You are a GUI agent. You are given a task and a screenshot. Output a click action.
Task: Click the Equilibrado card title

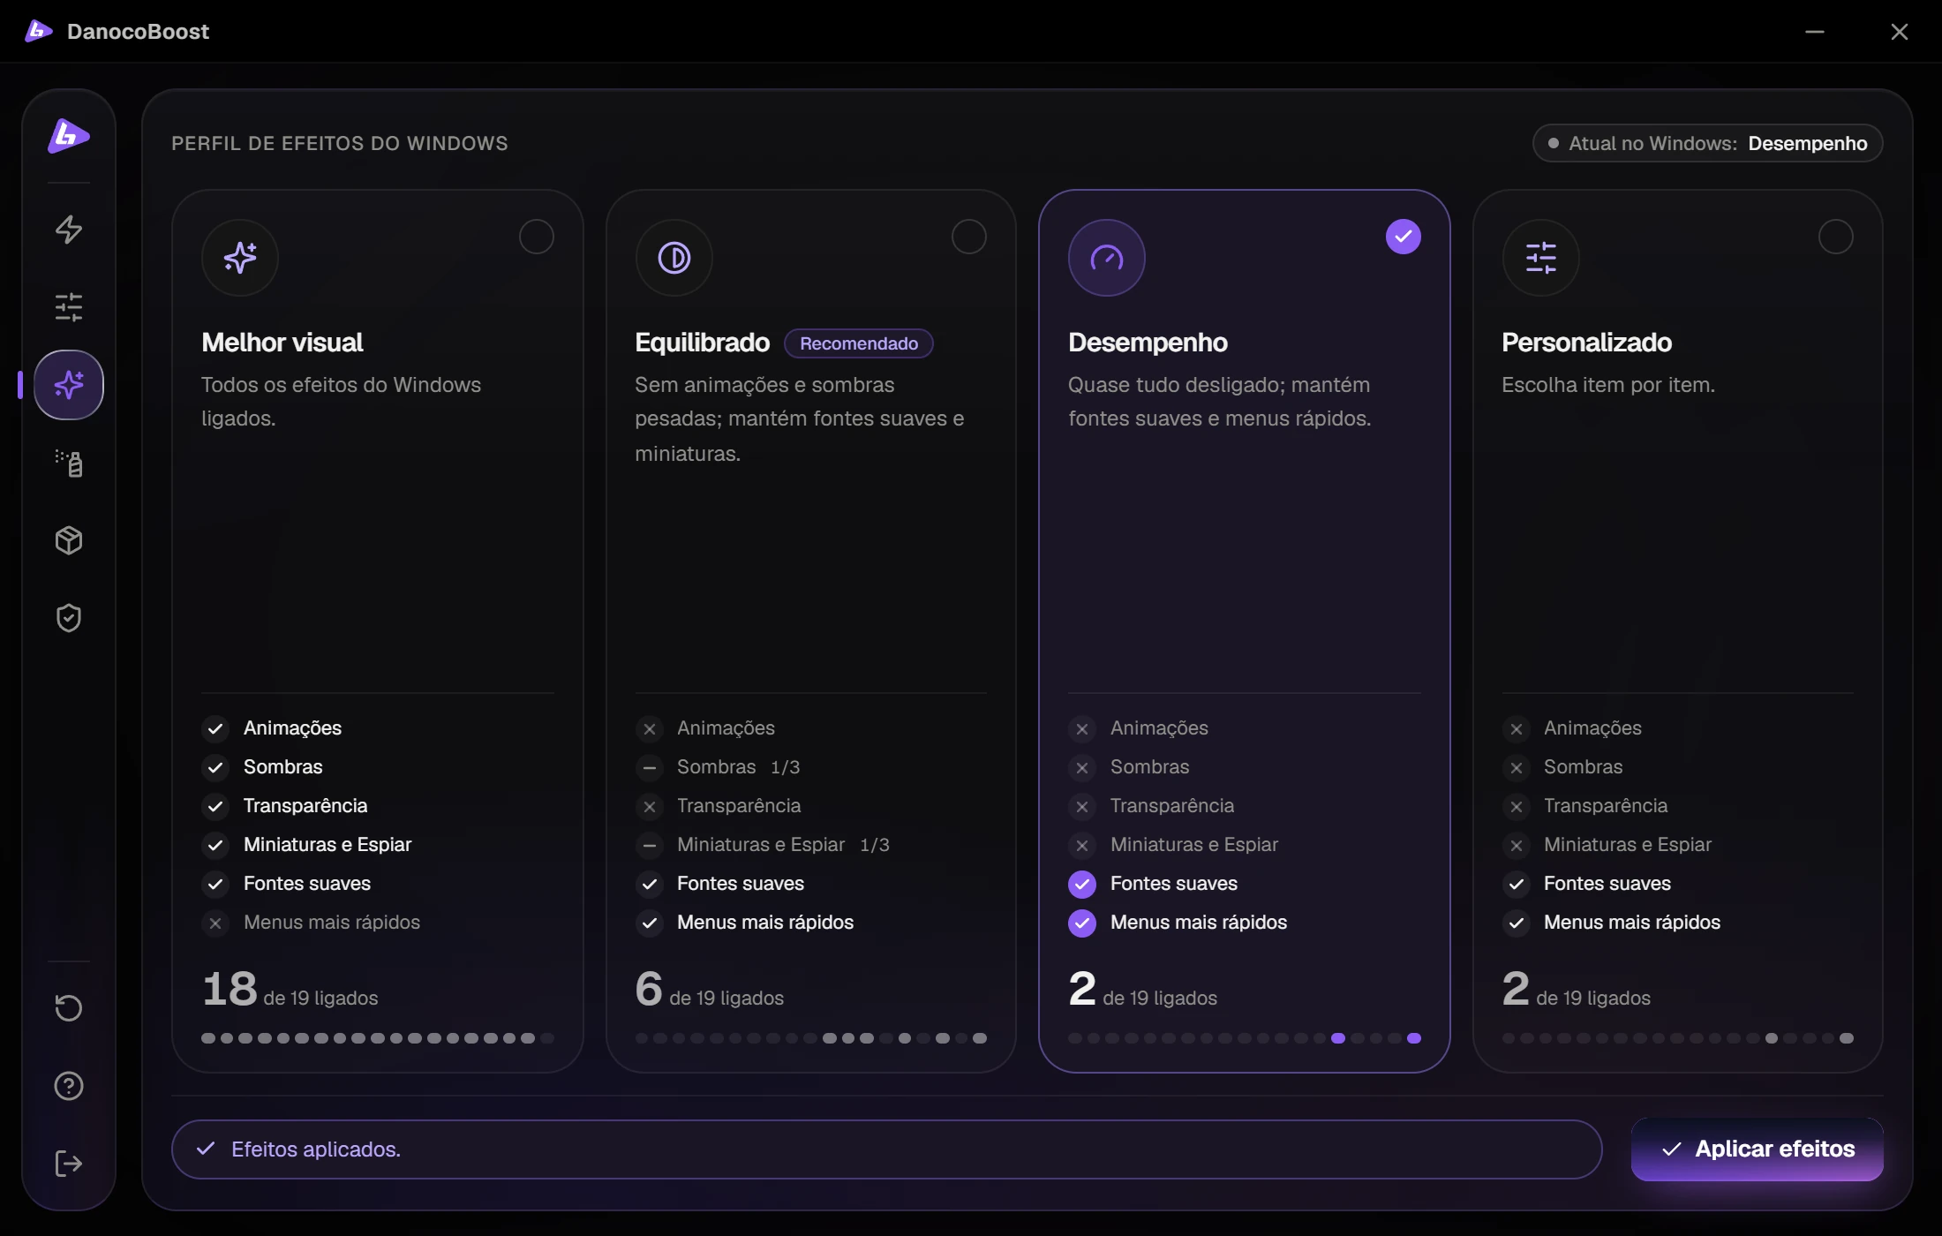coord(702,343)
